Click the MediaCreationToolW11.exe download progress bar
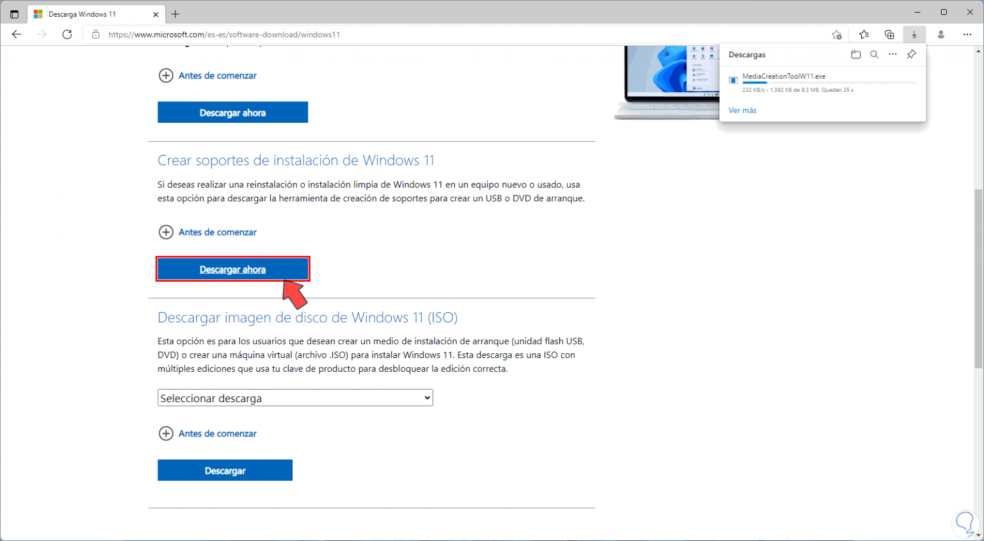Viewport: 984px width, 541px height. 829,83
